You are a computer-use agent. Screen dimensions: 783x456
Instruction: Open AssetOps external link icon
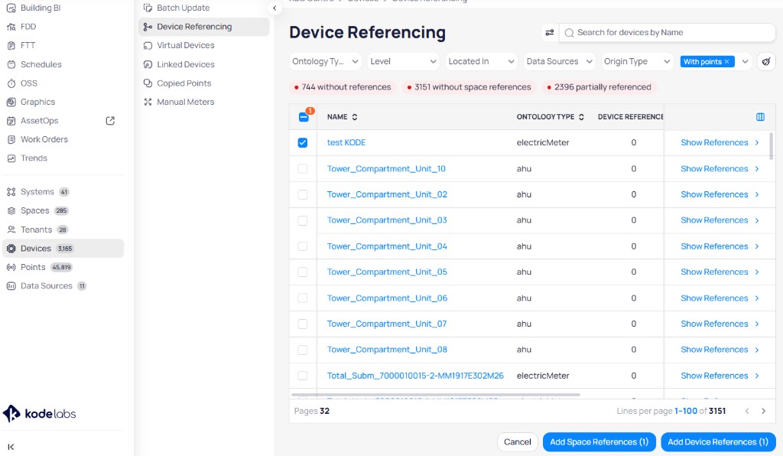110,121
